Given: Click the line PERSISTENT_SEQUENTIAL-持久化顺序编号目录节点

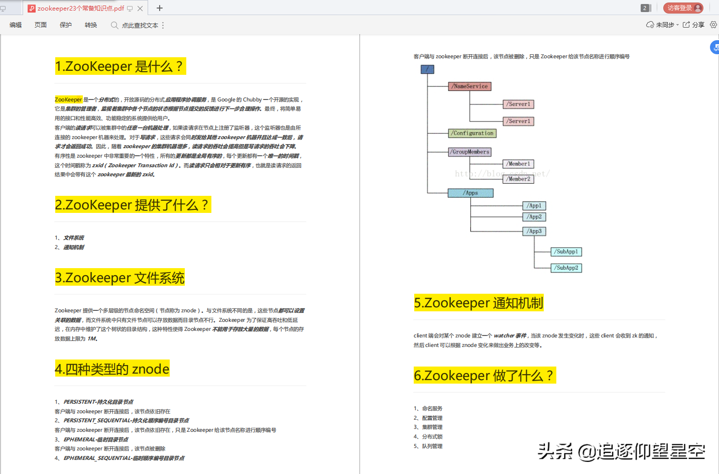Looking at the screenshot, I should pyautogui.click(x=126, y=421).
